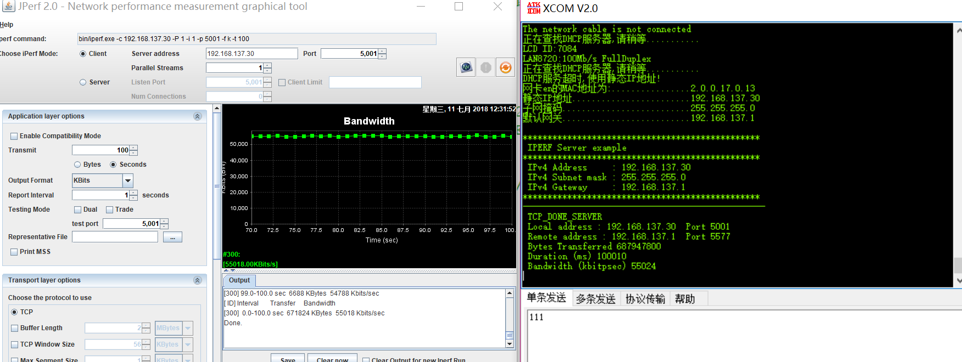Viewport: 962px width, 362px height.
Task: Click the XCOM terminal scrollbar up arrow
Action: [958, 30]
